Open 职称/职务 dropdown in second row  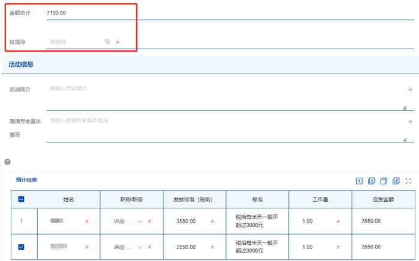[140, 247]
